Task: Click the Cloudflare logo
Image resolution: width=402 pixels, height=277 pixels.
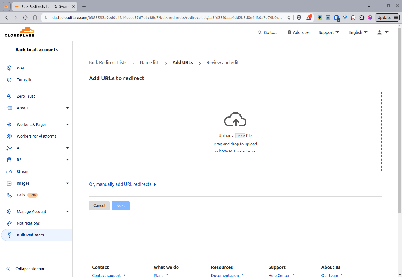Action: 19,32
